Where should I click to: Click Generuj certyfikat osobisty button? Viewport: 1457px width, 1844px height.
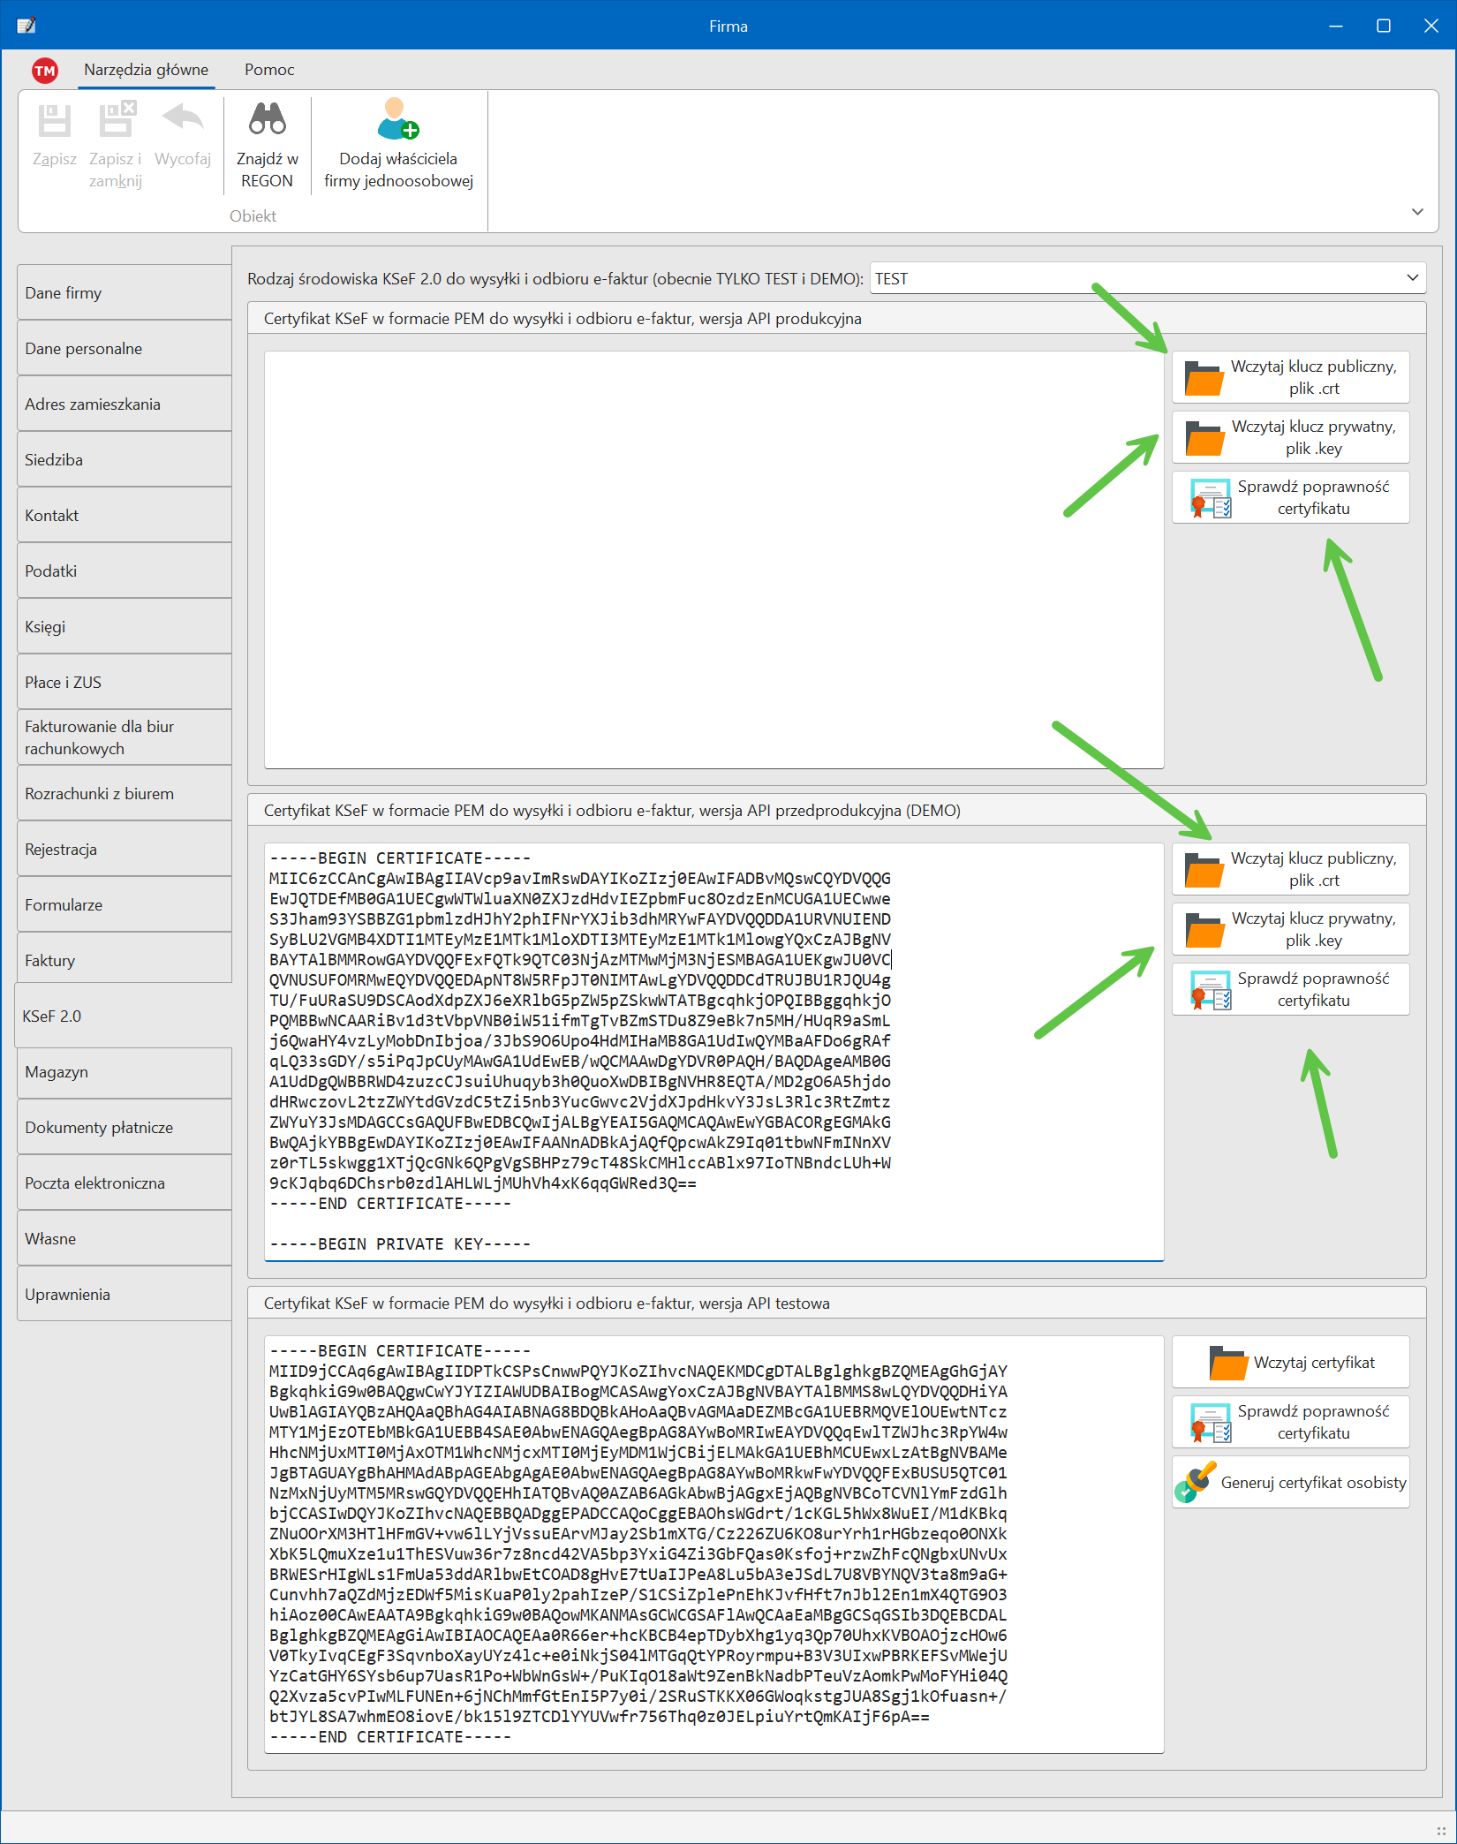click(x=1290, y=1483)
